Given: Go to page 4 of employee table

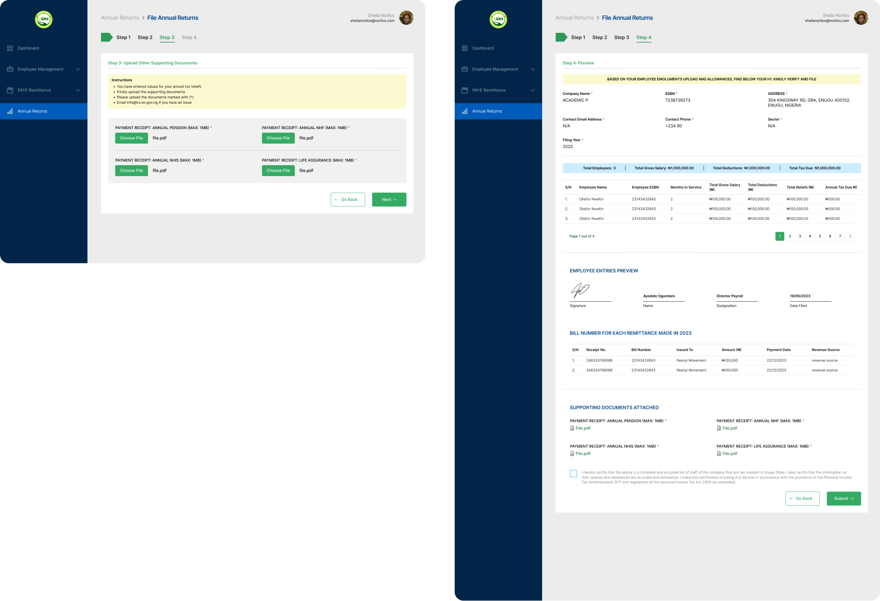Looking at the screenshot, I should 810,236.
